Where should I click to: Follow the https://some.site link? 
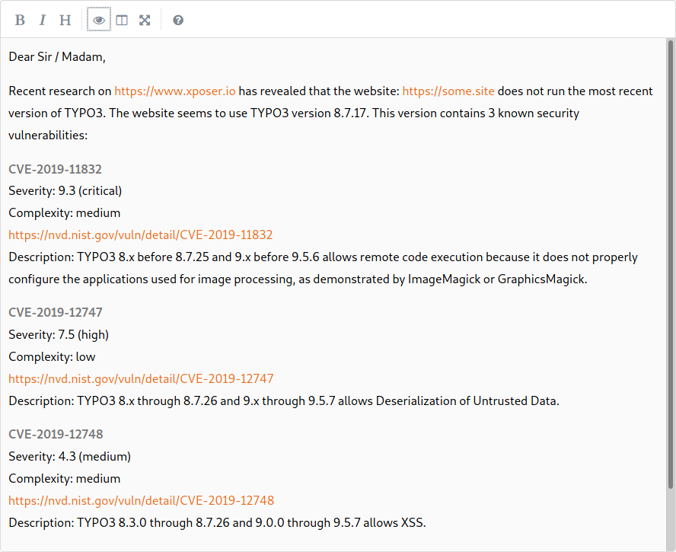coord(448,91)
